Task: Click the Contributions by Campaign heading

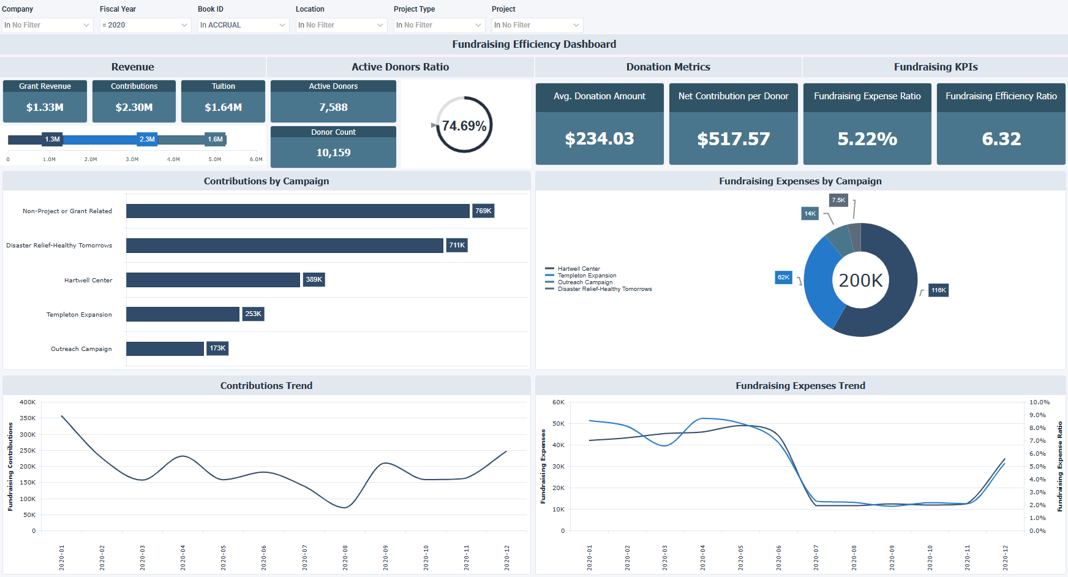Action: (266, 181)
